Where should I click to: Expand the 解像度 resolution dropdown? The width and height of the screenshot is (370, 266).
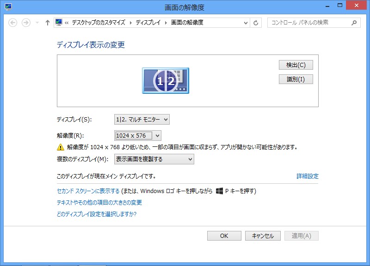point(138,135)
